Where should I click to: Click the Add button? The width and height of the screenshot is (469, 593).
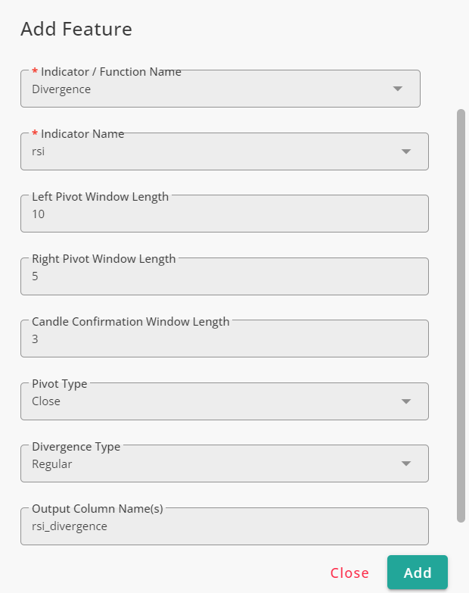coord(418,573)
